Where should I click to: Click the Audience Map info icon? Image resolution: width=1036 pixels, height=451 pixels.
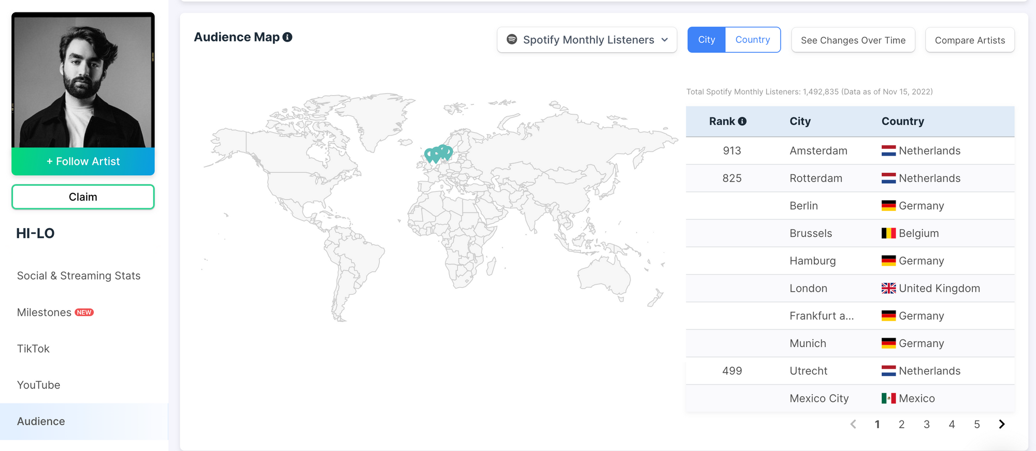tap(287, 37)
